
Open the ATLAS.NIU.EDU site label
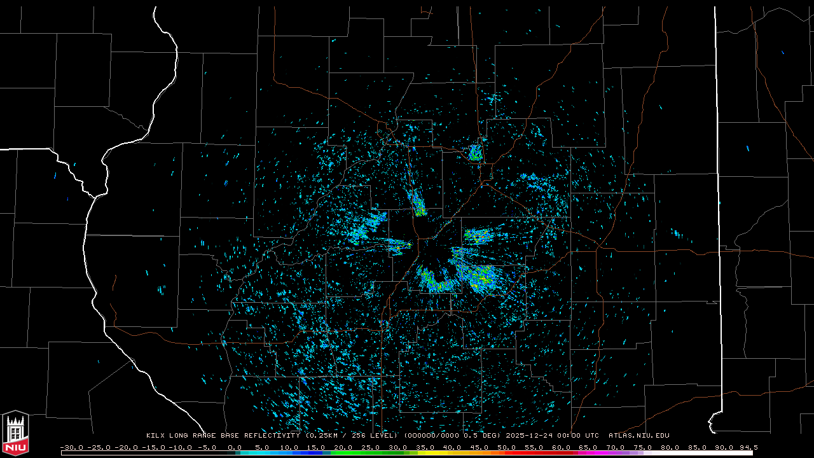[639, 436]
